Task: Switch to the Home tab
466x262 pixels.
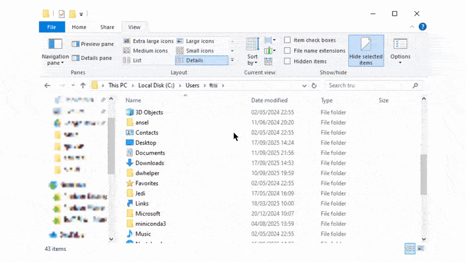Action: point(79,27)
